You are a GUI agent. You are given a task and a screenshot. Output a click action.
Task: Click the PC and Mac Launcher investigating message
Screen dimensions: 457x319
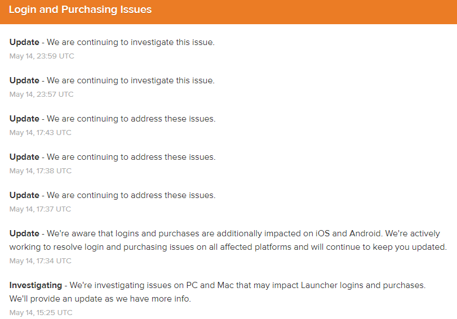click(x=247, y=285)
